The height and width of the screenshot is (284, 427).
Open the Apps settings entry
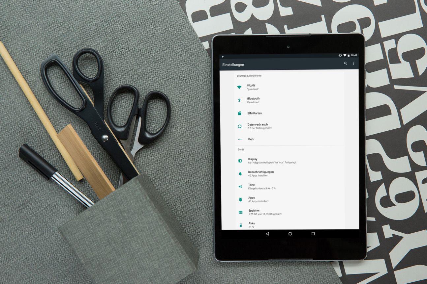(x=290, y=199)
